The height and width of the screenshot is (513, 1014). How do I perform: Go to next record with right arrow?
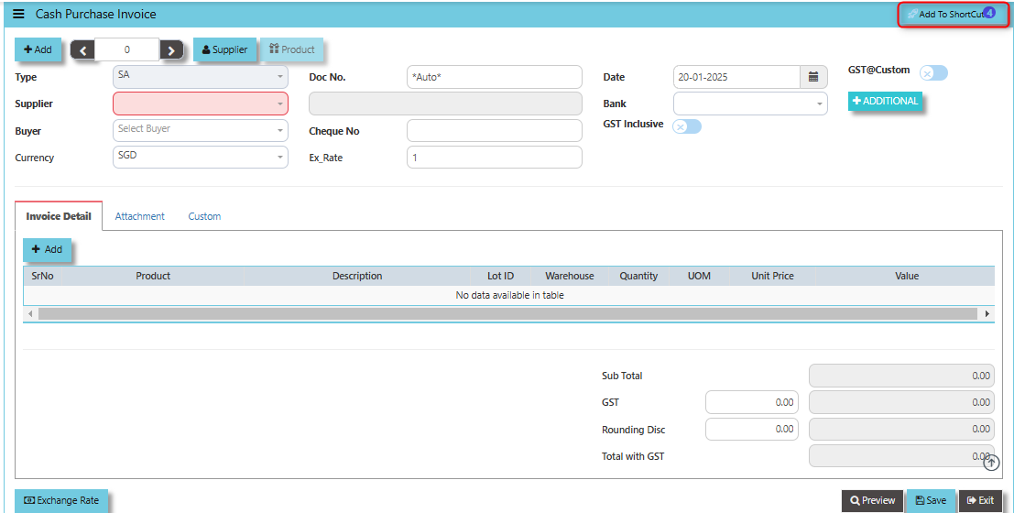(171, 49)
